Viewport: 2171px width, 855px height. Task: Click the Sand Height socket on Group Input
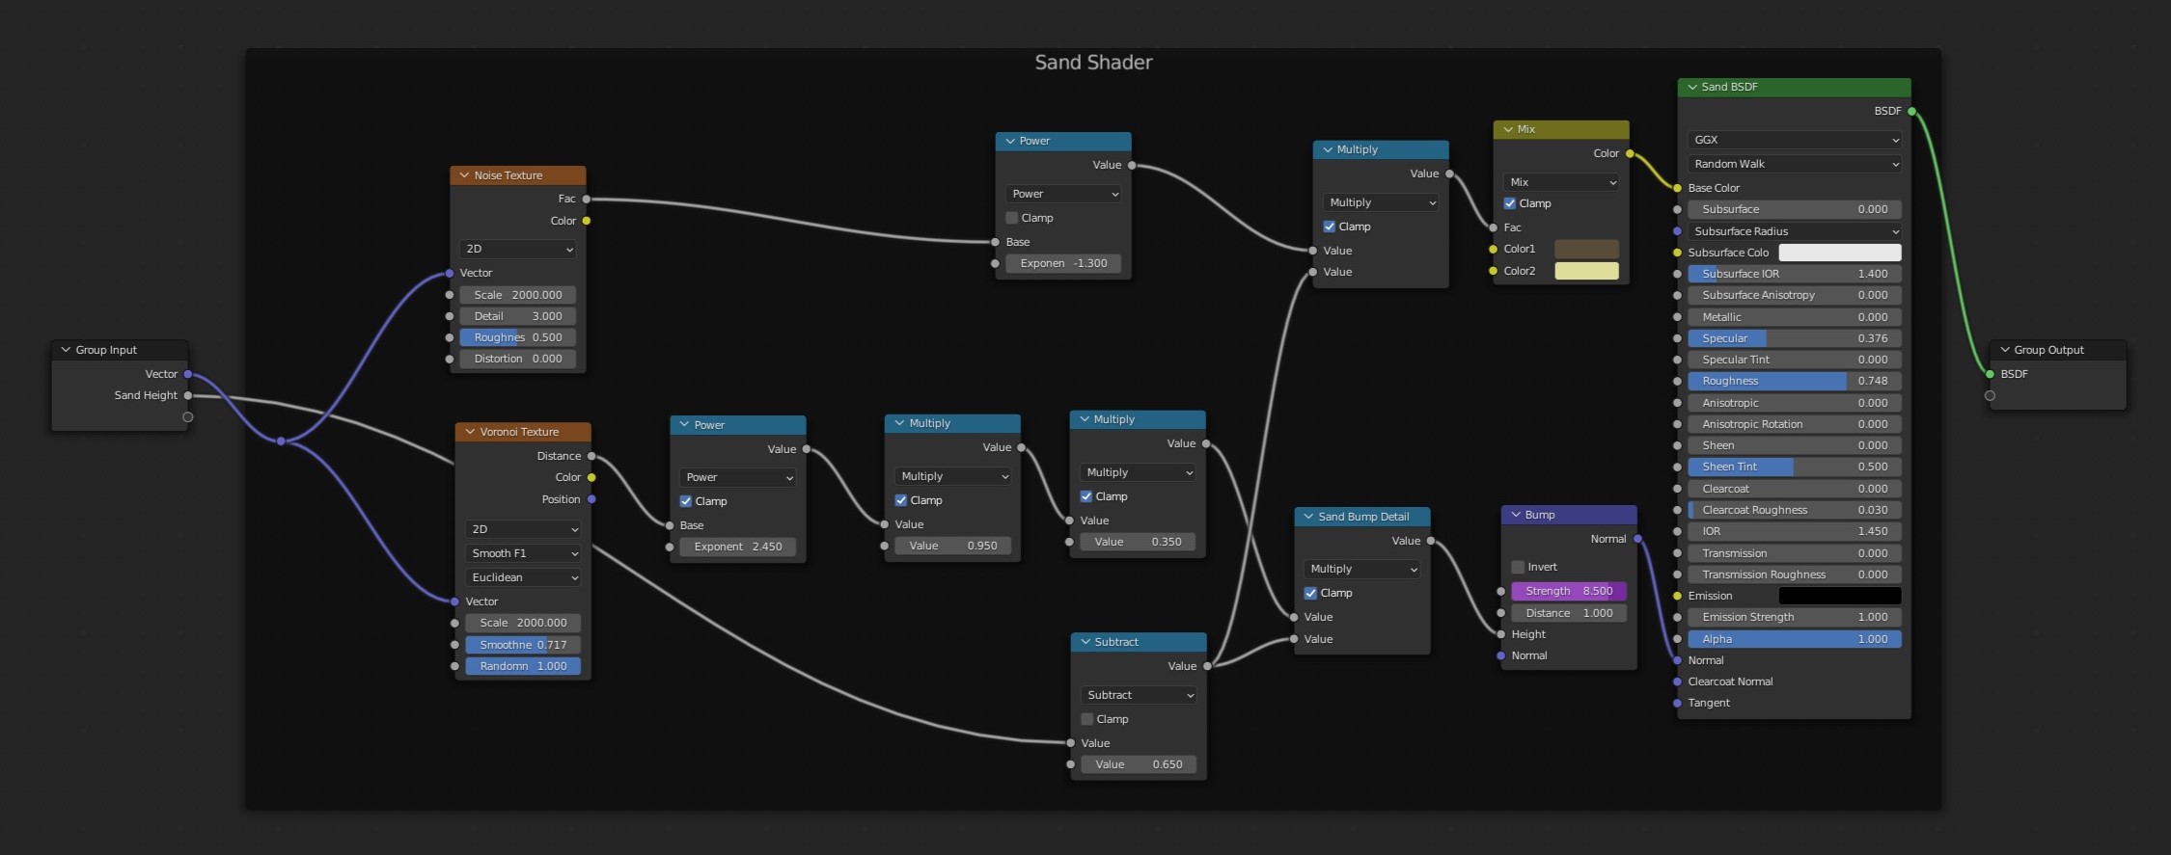tap(188, 395)
